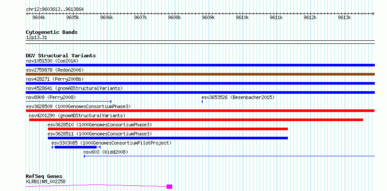
Task: Open the nsv8909 (Perry2008) label
Action: coord(51,97)
